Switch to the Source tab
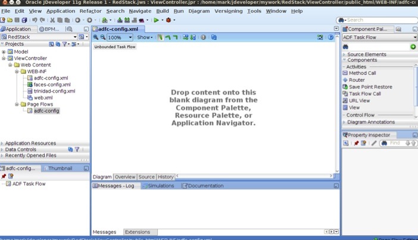The width and height of the screenshot is (418, 240). click(x=146, y=177)
